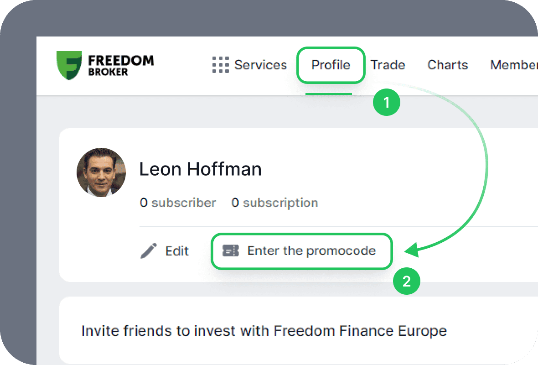
Task: Click the Services menu label
Action: click(260, 65)
